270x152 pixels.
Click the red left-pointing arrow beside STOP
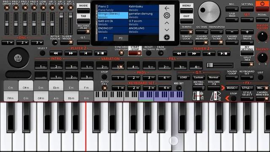(227, 98)
